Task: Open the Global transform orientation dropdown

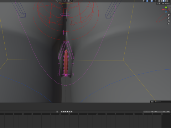Action: pyautogui.click(x=60, y=1)
